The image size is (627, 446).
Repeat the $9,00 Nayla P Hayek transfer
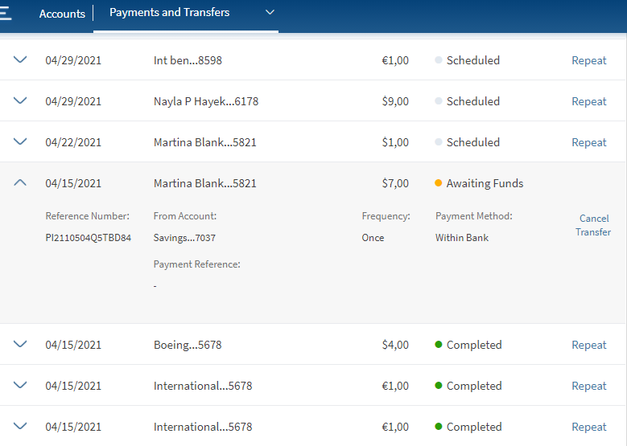click(588, 102)
